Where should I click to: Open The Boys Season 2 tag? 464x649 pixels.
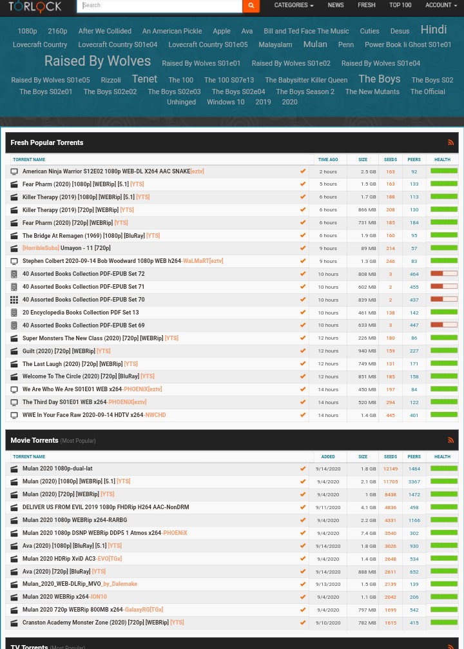305,92
